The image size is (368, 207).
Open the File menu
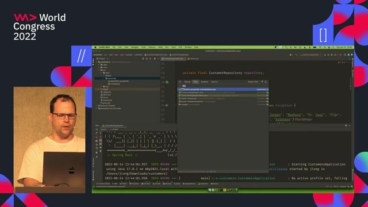[x=114, y=47]
